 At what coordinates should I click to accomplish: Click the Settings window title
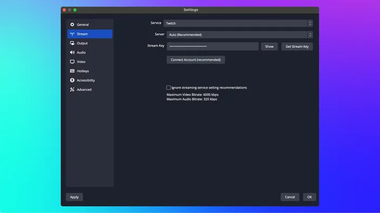[x=191, y=10]
